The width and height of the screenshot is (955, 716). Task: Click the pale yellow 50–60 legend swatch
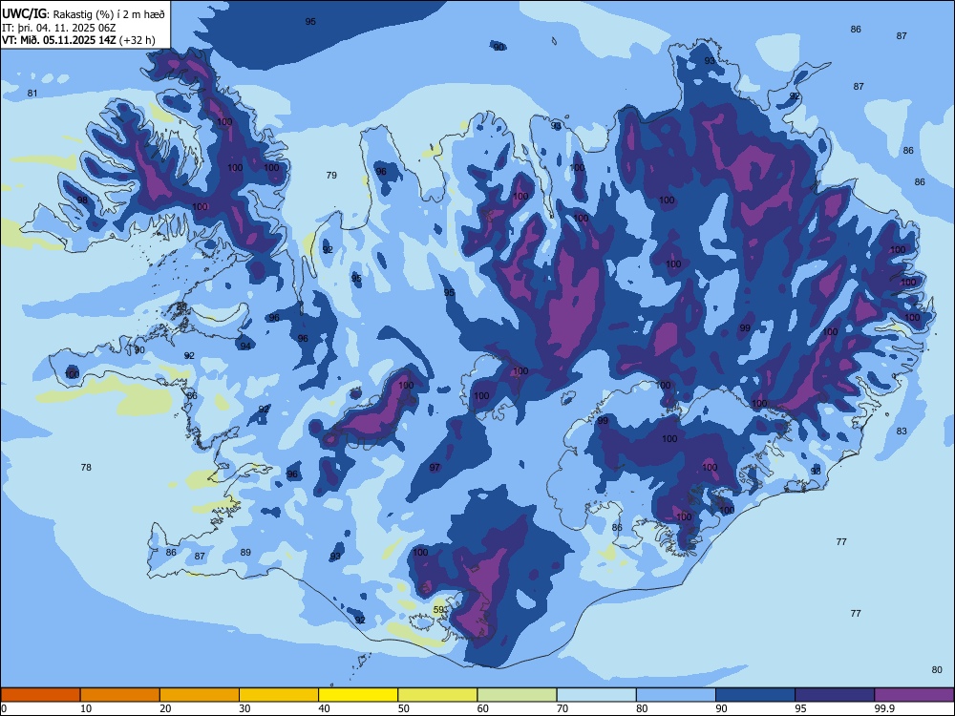(437, 695)
